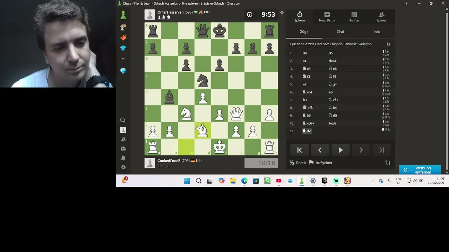Viewport: 449px width, 252px height.
Task: Select the Info tab
Action: point(377,31)
